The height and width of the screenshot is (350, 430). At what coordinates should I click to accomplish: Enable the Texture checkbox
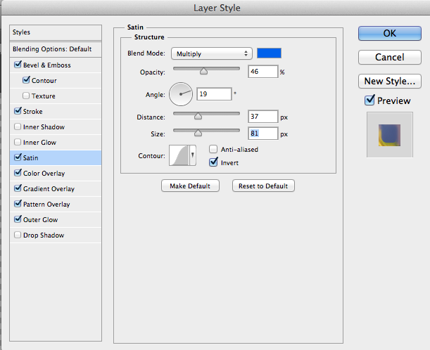(x=26, y=96)
